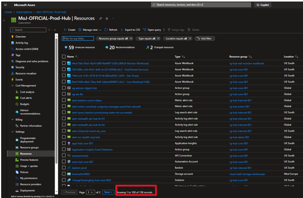Open the Azure portal hamburger menu
This screenshot has height=198, width=303.
(x=5, y=5)
